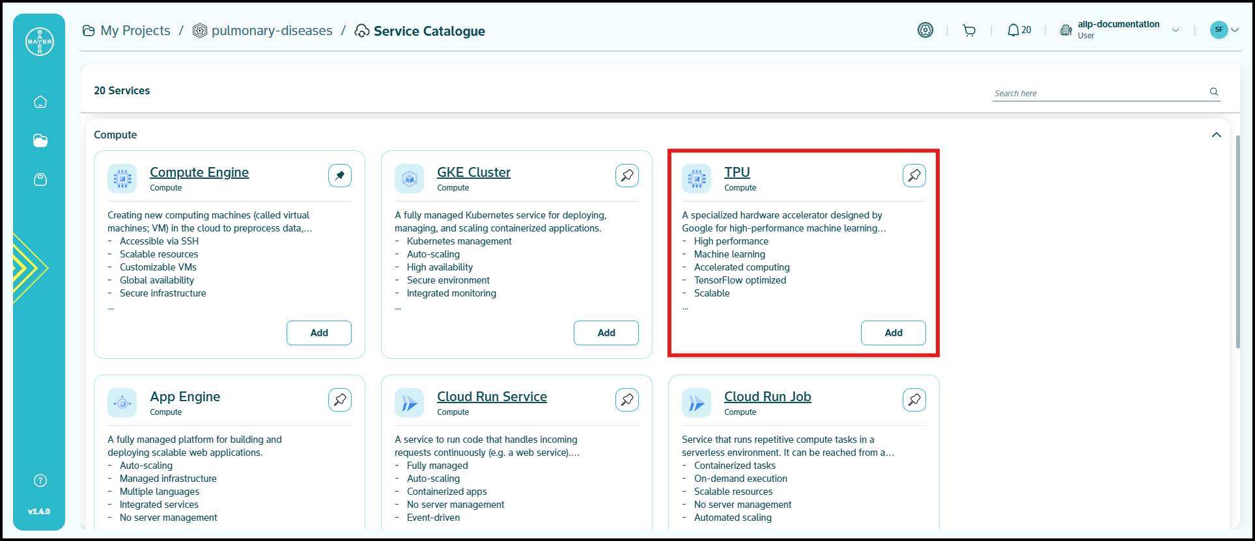Click the Bayer logo in sidebar
This screenshot has height=541, width=1255.
click(x=40, y=42)
